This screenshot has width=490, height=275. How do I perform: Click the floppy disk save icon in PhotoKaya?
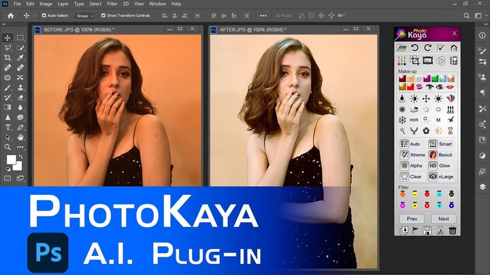point(427,230)
